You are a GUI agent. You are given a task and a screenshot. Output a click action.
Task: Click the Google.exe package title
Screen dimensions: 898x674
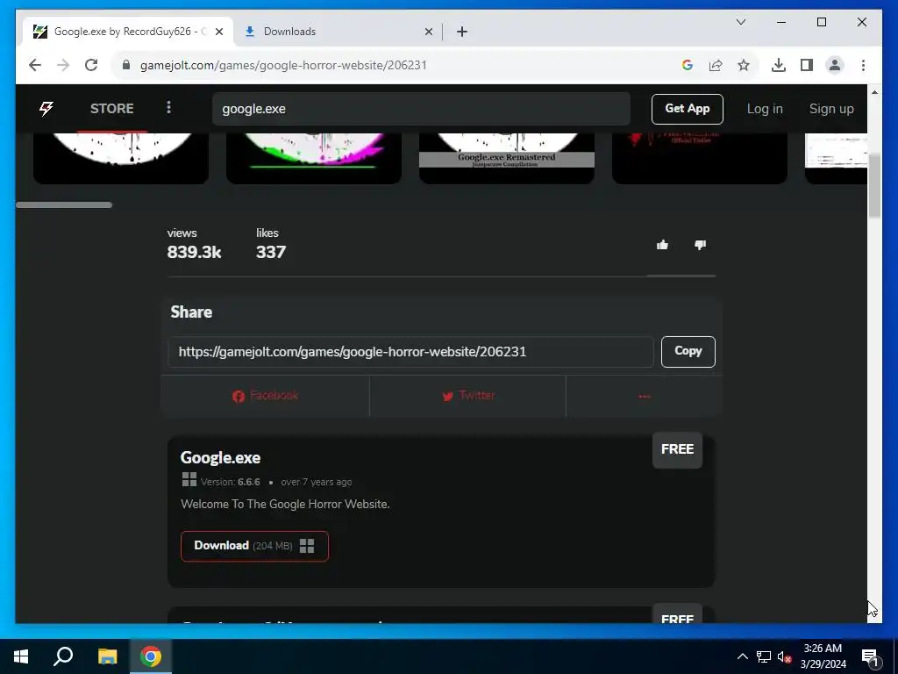click(220, 458)
